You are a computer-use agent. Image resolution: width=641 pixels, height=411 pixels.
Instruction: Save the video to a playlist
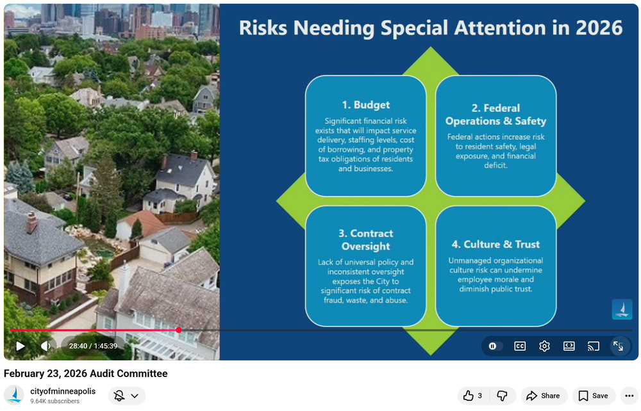point(594,396)
